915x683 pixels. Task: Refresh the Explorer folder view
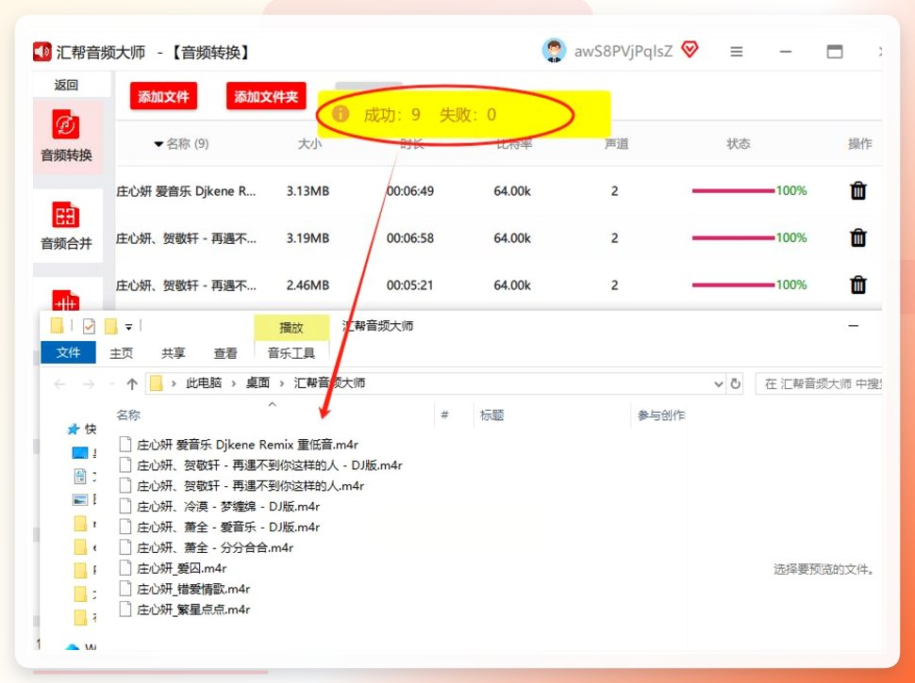735,383
